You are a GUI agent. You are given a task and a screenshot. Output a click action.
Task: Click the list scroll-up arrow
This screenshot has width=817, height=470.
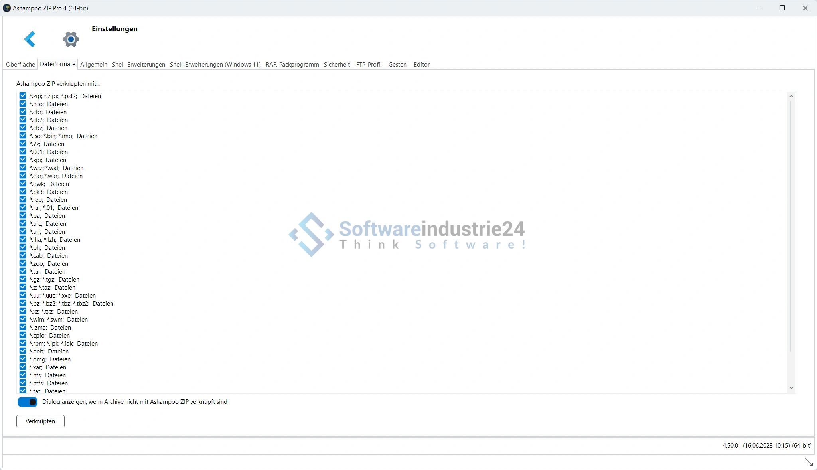click(x=791, y=96)
